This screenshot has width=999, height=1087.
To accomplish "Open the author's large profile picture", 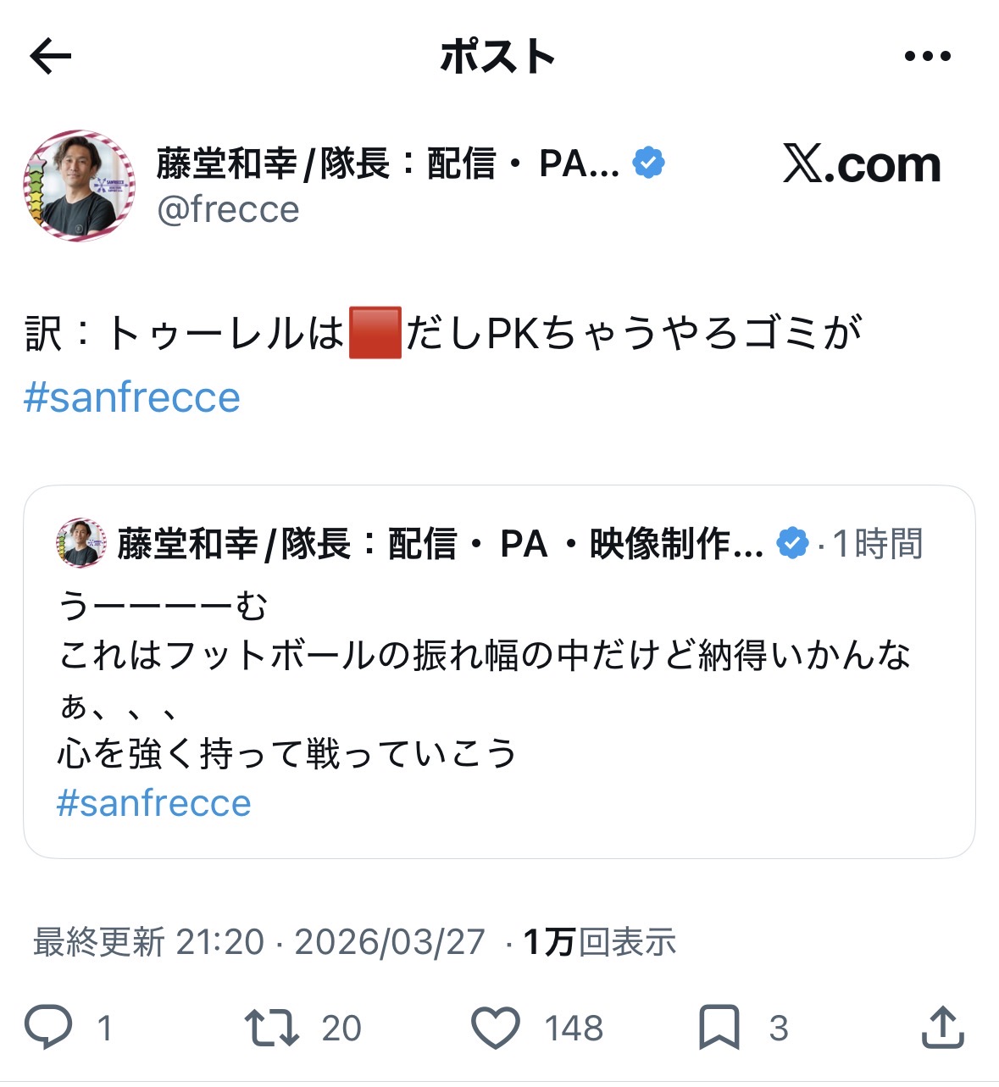I will click(79, 186).
